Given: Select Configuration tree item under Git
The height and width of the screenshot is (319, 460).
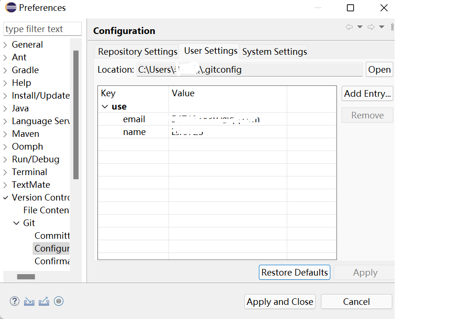Looking at the screenshot, I should pos(52,248).
